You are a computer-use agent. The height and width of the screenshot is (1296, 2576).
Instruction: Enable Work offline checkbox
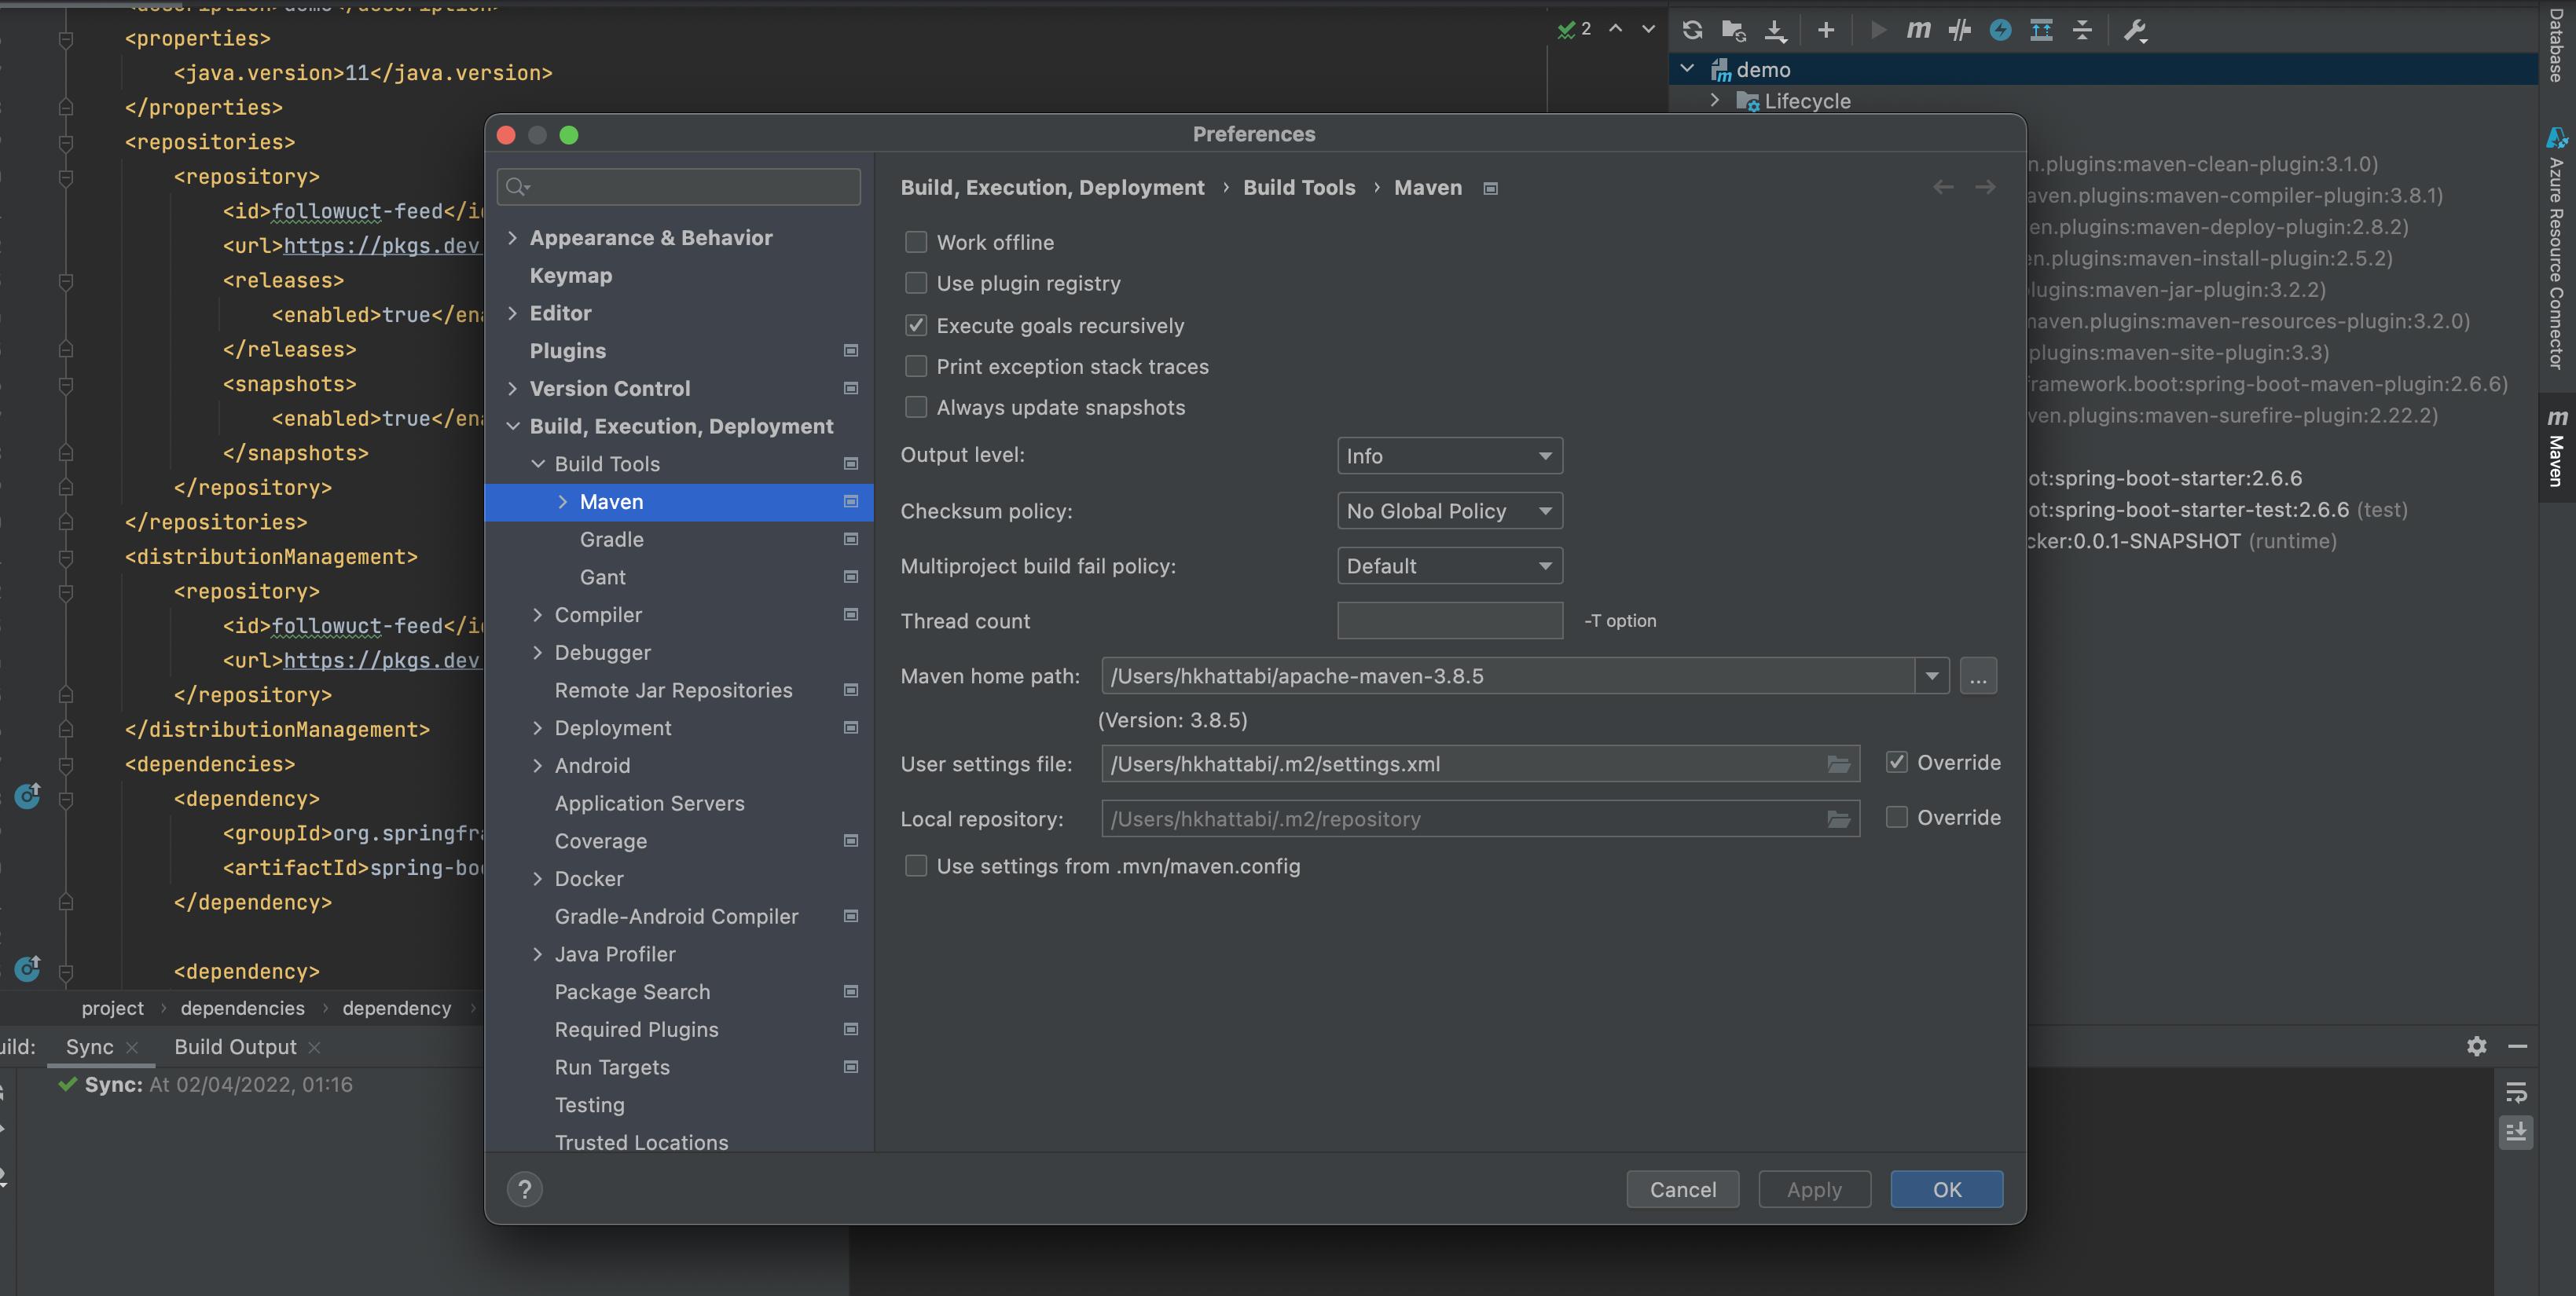click(916, 243)
